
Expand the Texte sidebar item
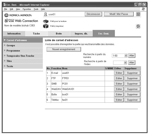coord(23,66)
